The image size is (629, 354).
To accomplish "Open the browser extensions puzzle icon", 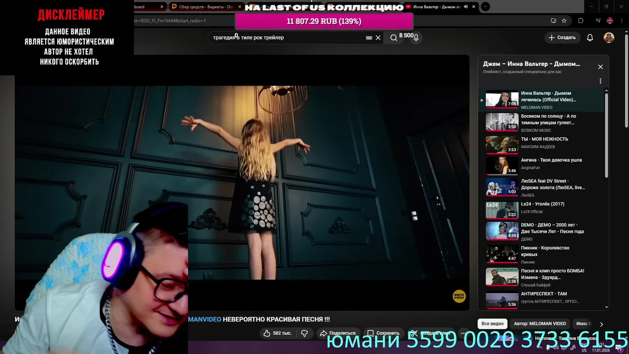I will pyautogui.click(x=580, y=21).
